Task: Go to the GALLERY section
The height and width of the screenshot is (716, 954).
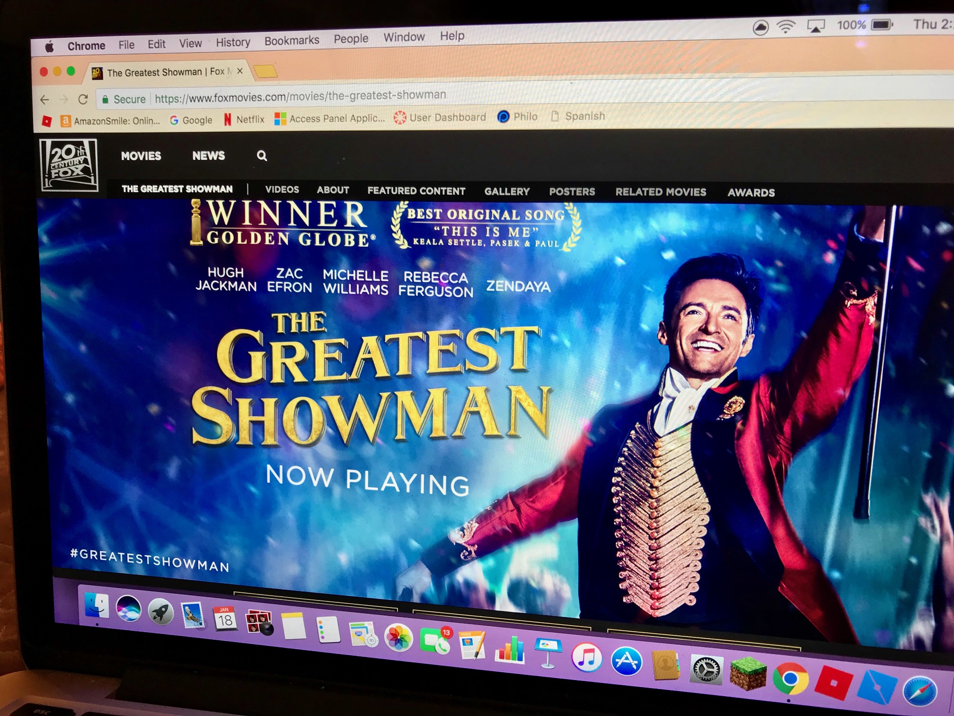Action: pos(507,191)
